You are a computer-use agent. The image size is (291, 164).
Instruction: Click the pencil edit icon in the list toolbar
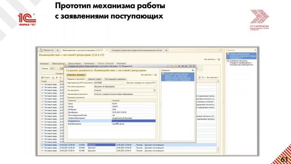[57, 77]
